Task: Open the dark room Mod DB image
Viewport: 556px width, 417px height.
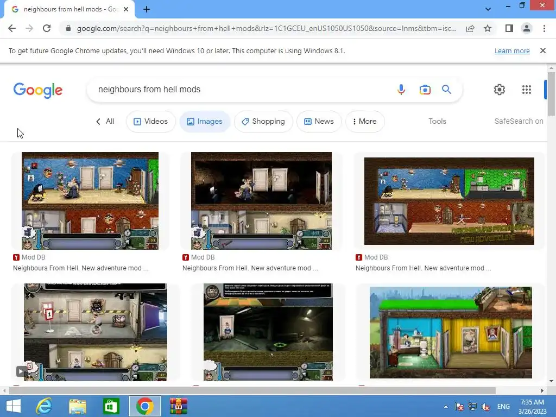Action: pos(261,201)
